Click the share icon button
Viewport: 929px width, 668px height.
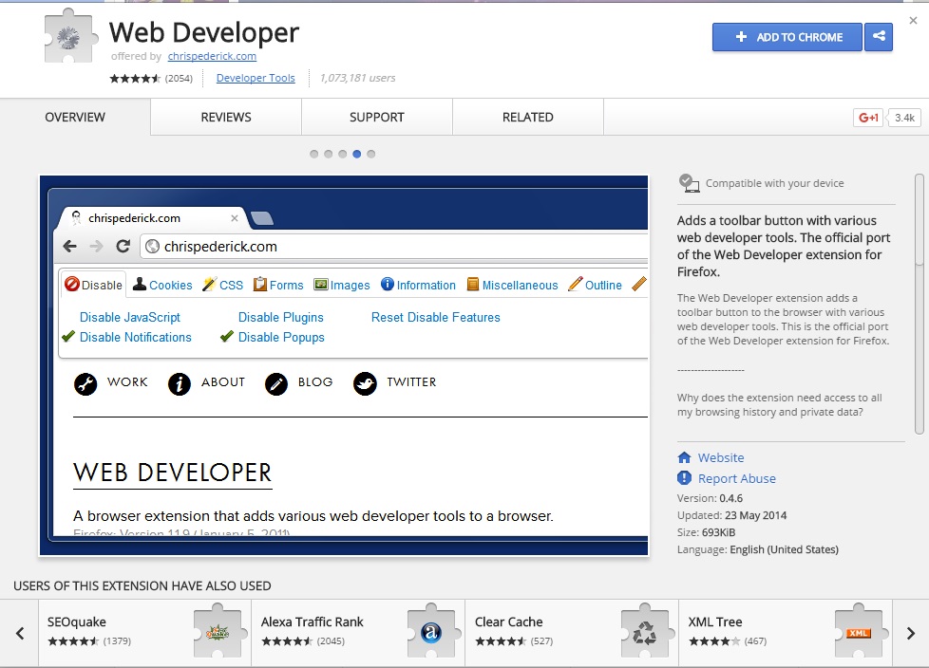point(879,37)
